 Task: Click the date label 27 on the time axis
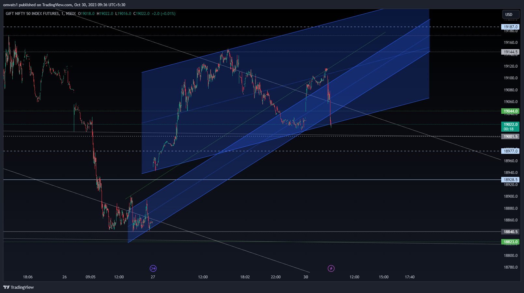coord(153,277)
